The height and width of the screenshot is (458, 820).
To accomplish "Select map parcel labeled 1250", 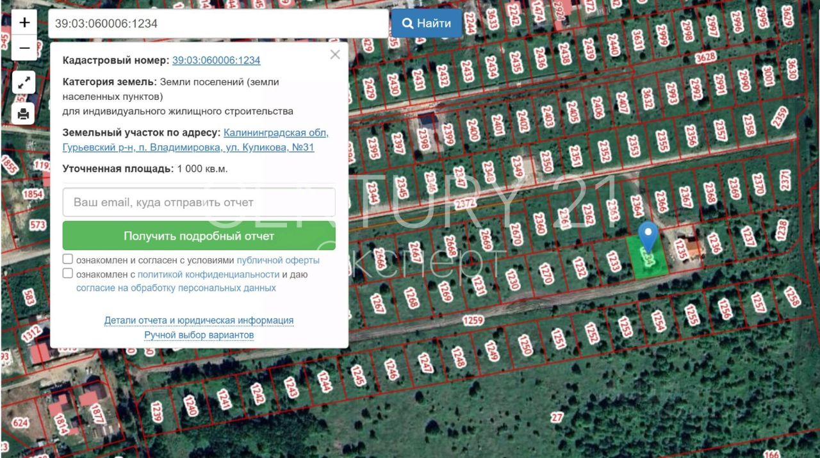I will [525, 345].
